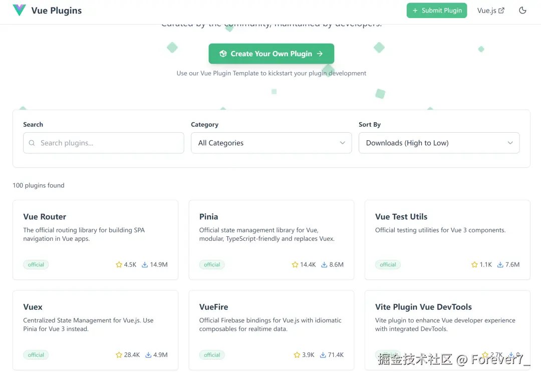The image size is (541, 377).
Task: Click Pinia description text
Action: pos(266,234)
